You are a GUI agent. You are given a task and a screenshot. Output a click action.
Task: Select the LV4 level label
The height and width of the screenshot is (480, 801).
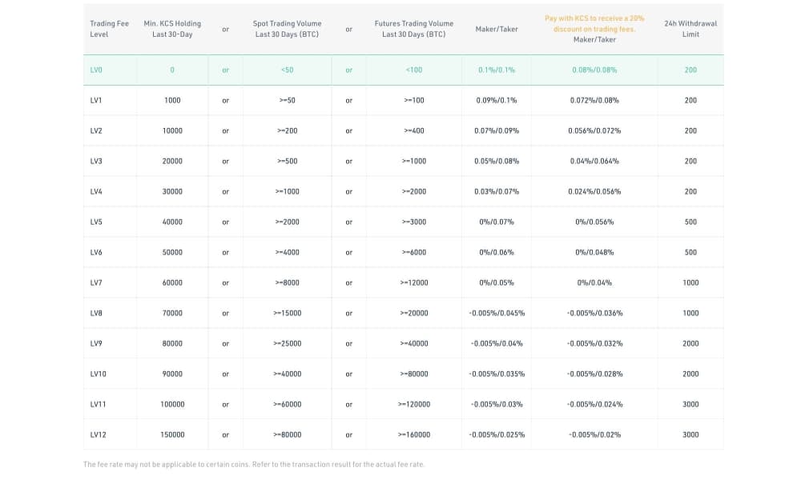[96, 192]
